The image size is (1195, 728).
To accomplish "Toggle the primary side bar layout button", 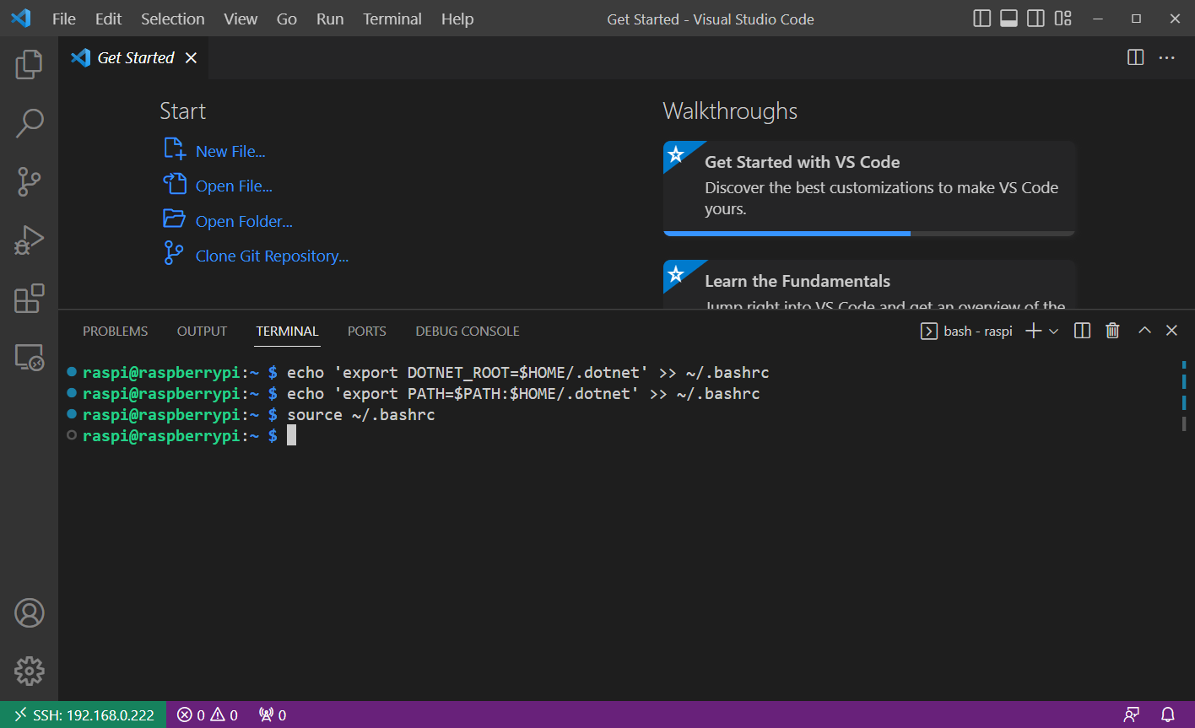I will [x=981, y=19].
